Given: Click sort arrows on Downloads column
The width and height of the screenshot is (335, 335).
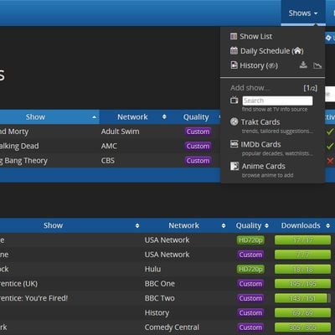Looking at the screenshot, I should click(327, 225).
